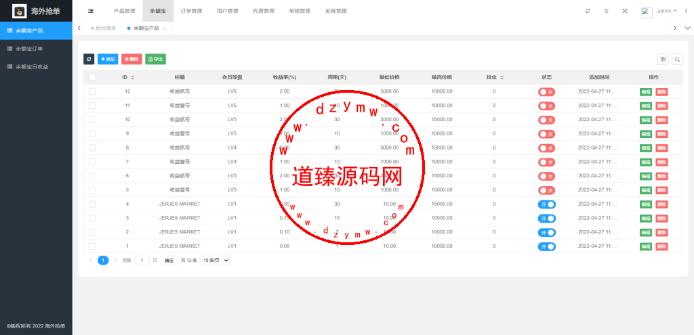Turn on the status switch for row ID 12
694x335 pixels.
(547, 92)
